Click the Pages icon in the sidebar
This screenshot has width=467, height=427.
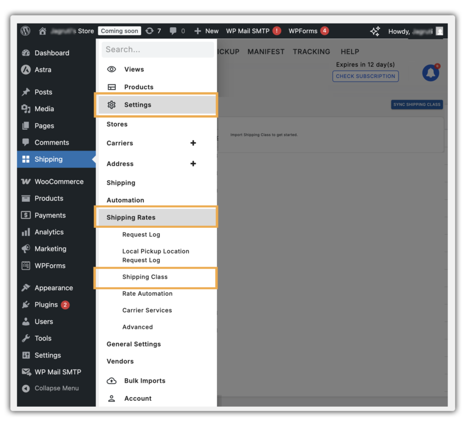(26, 125)
